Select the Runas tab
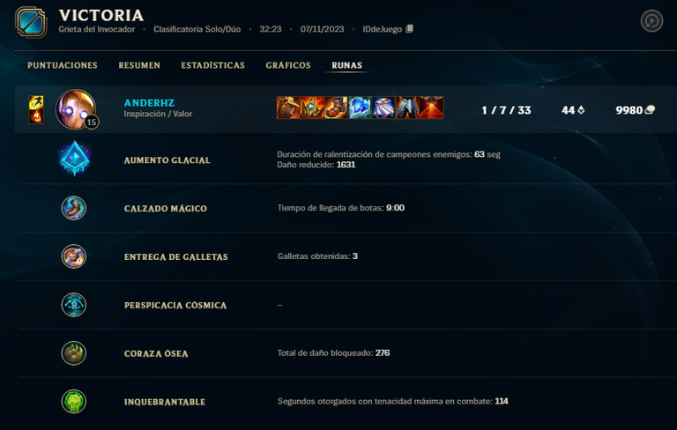 click(346, 65)
